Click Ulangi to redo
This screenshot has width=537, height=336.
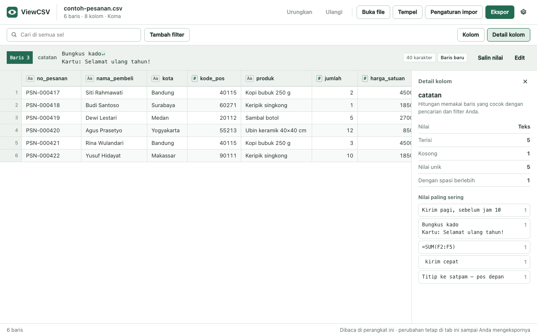[x=334, y=12]
